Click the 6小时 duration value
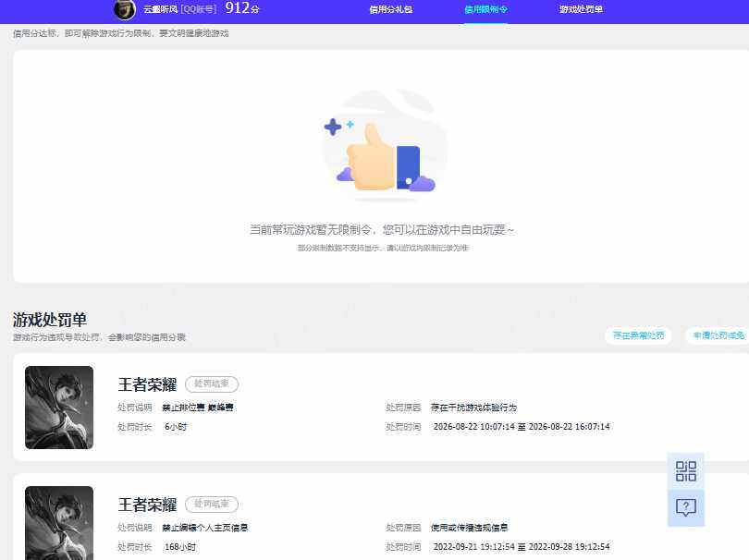The height and width of the screenshot is (560, 749). [176, 427]
